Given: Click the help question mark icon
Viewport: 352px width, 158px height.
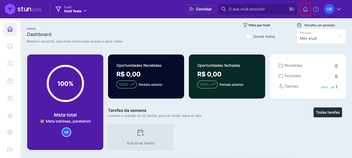Looking at the screenshot, I should click(316, 9).
